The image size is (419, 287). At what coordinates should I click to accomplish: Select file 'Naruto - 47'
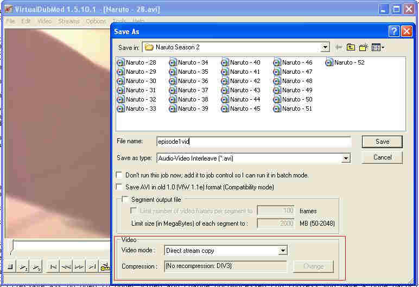point(293,72)
